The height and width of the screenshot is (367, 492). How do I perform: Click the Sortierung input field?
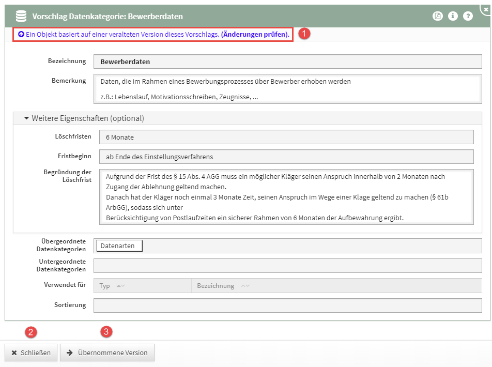coord(287,305)
